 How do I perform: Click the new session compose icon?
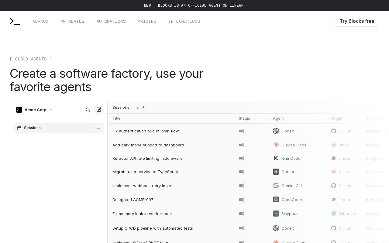coord(99,110)
